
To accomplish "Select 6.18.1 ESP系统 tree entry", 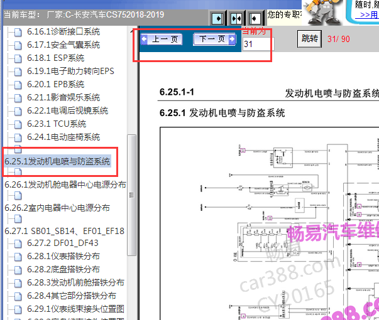I will pyautogui.click(x=55, y=58).
